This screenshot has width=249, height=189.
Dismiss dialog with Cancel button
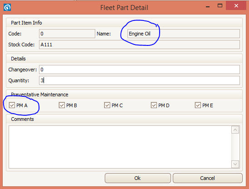(208, 178)
